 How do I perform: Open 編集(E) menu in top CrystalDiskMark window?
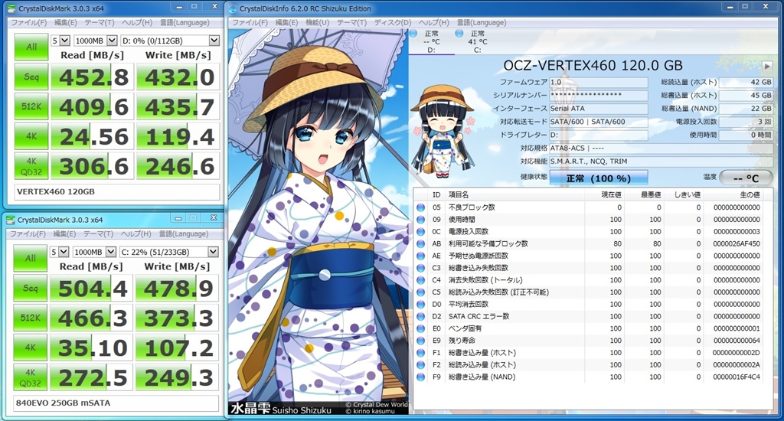pyautogui.click(x=66, y=22)
